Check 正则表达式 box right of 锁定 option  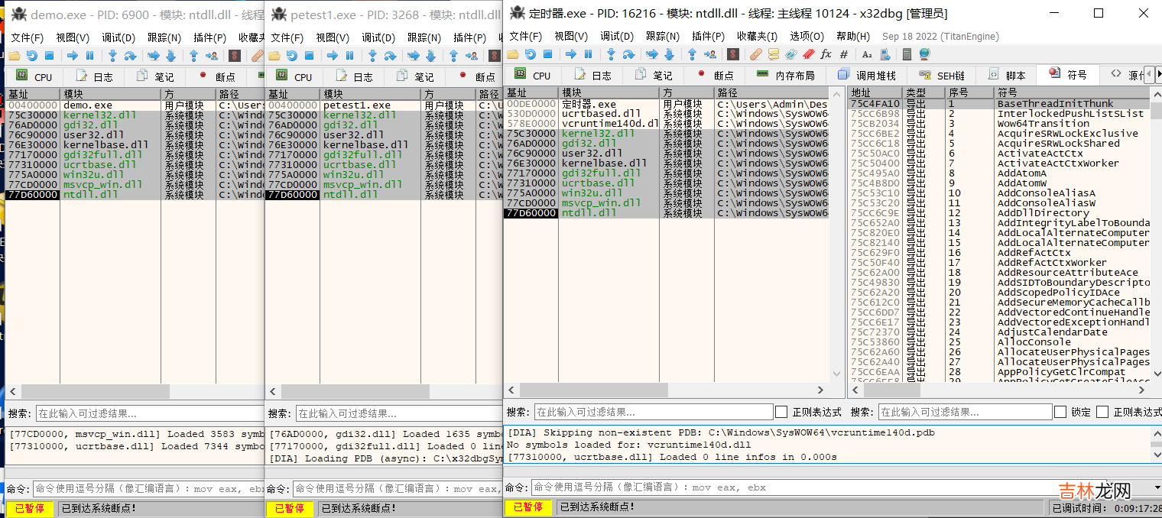[1102, 412]
